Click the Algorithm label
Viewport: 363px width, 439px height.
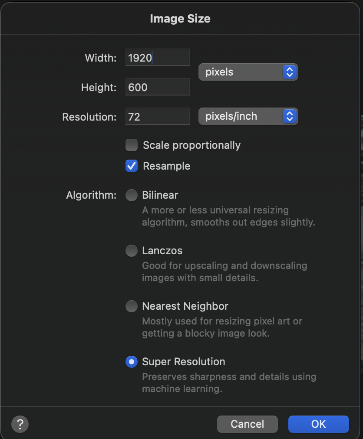coord(91,195)
